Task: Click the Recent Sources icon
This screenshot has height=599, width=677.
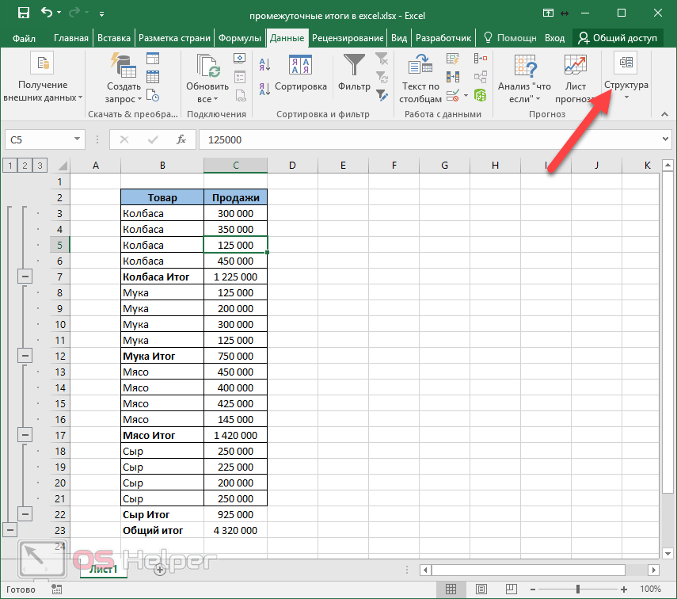Action: point(153,95)
